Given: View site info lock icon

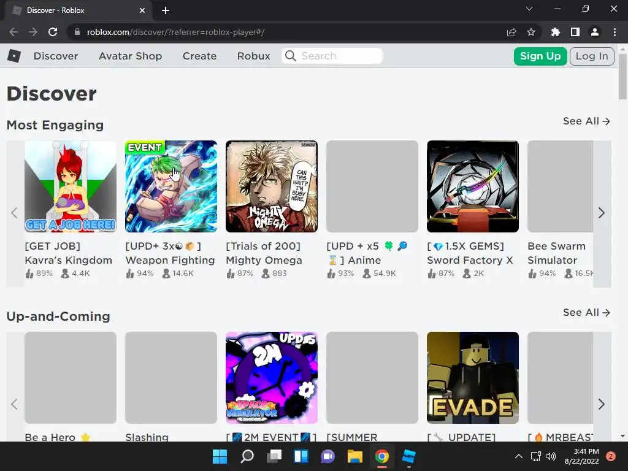Looking at the screenshot, I should point(77,32).
